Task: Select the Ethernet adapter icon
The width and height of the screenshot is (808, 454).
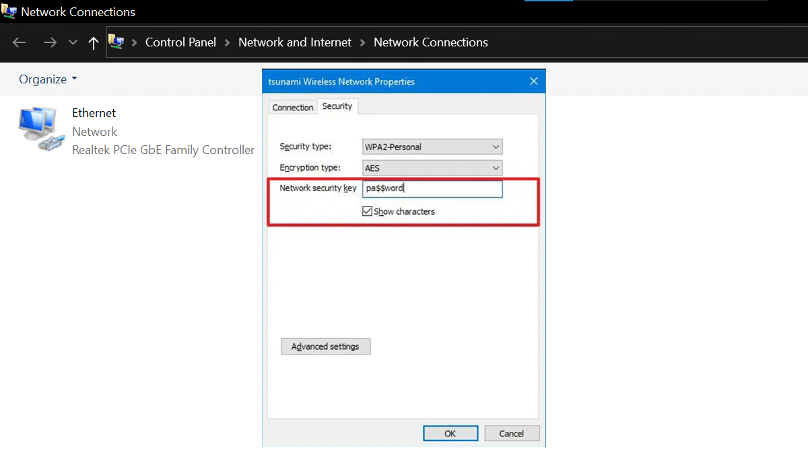Action: (x=40, y=130)
